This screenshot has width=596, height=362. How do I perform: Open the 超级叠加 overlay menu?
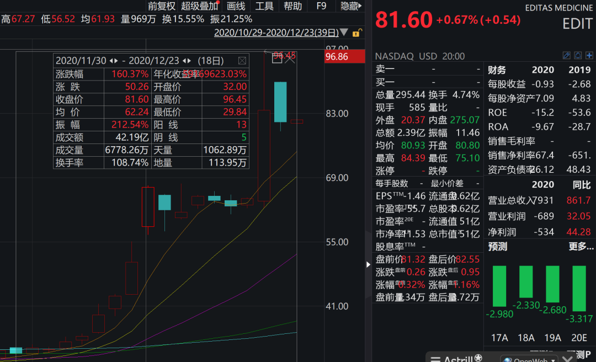coord(200,6)
